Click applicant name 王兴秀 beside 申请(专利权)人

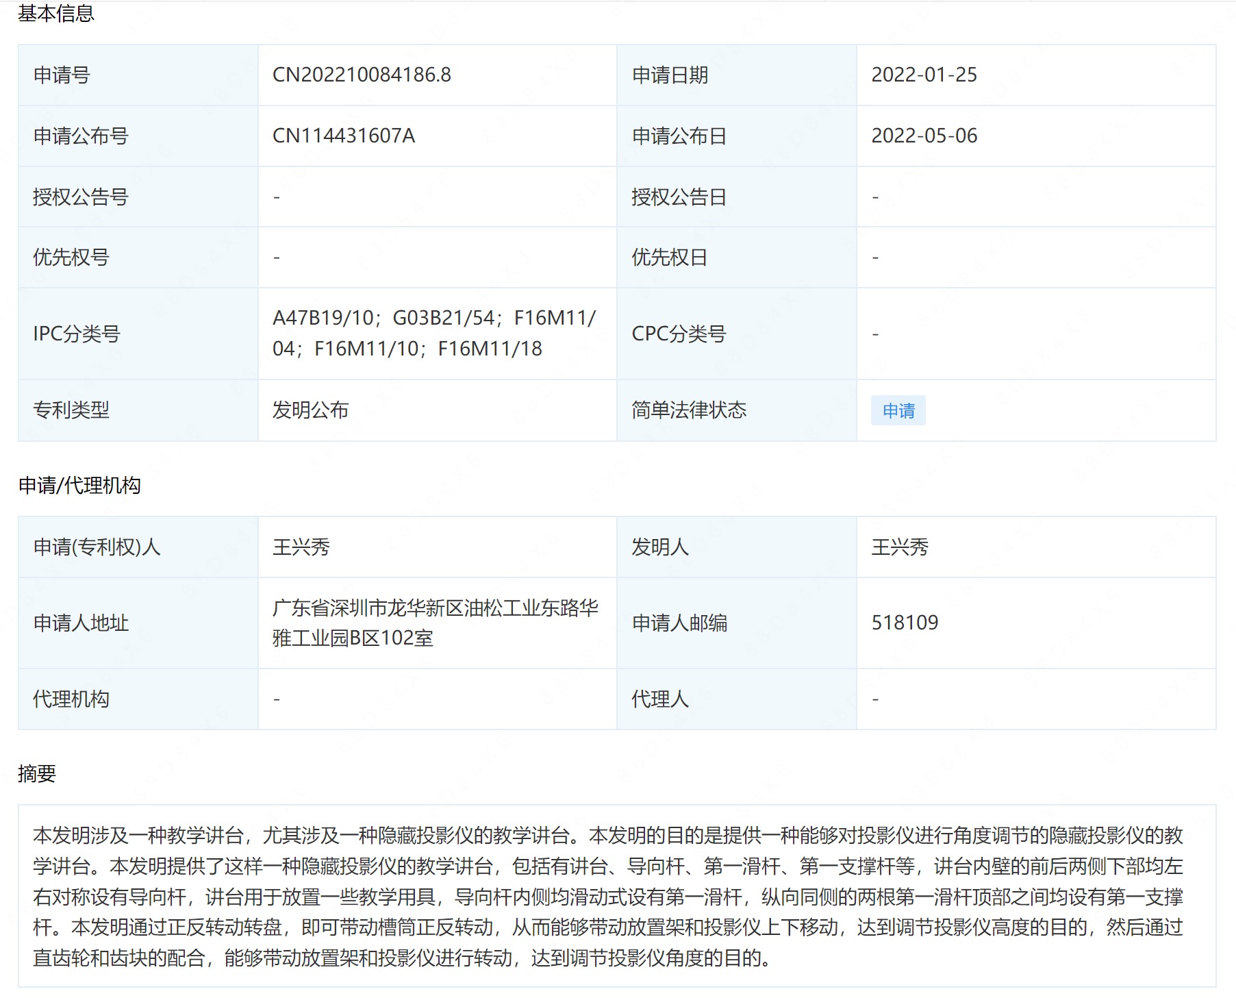[301, 547]
